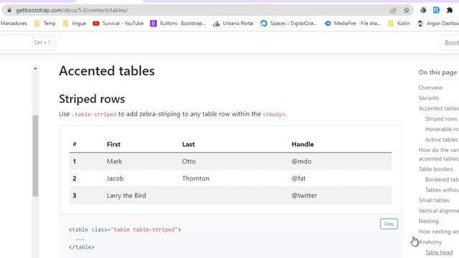
Task: Open the multicolor circle browser extension
Action: tap(423, 10)
